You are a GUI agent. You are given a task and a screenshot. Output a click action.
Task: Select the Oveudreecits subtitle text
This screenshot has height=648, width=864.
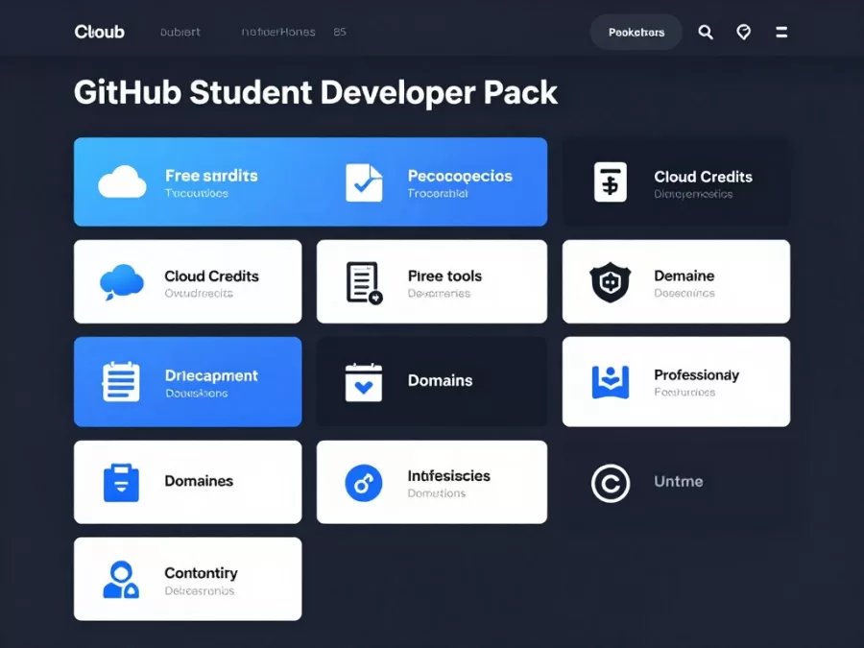point(199,293)
